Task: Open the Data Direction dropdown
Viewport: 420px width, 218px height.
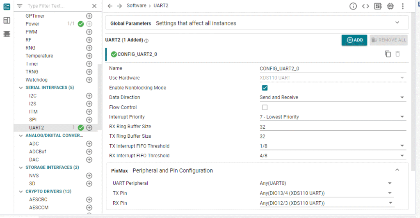Action: pos(332,98)
